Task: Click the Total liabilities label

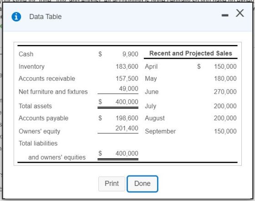Action: 38,143
